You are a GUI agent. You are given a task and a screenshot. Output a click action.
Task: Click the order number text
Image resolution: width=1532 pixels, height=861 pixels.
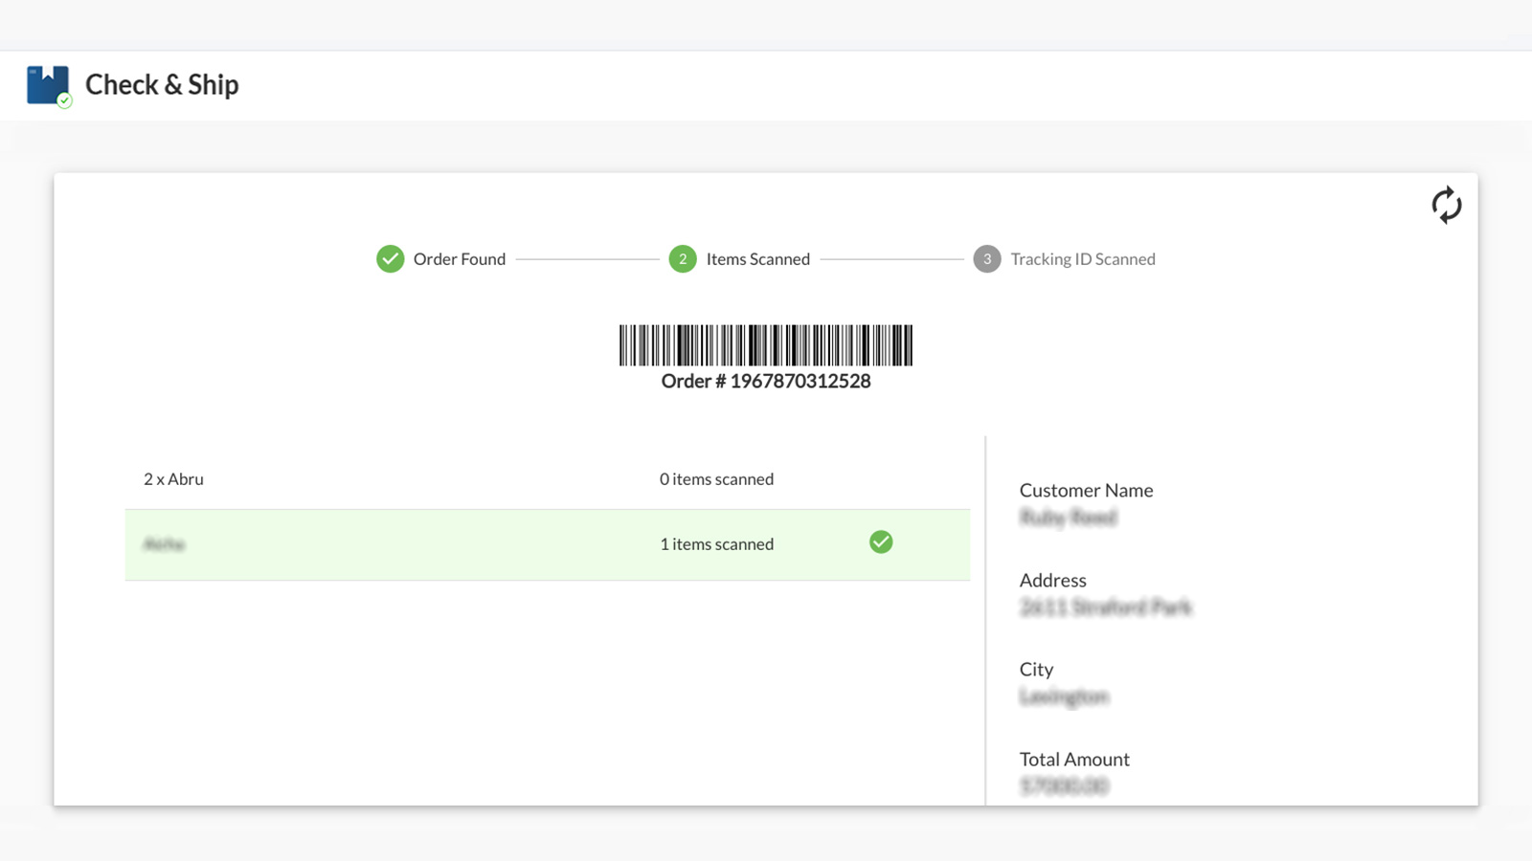coord(765,381)
